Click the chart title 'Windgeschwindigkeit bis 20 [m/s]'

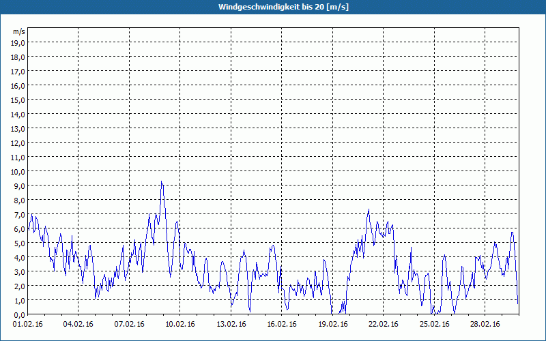point(273,7)
